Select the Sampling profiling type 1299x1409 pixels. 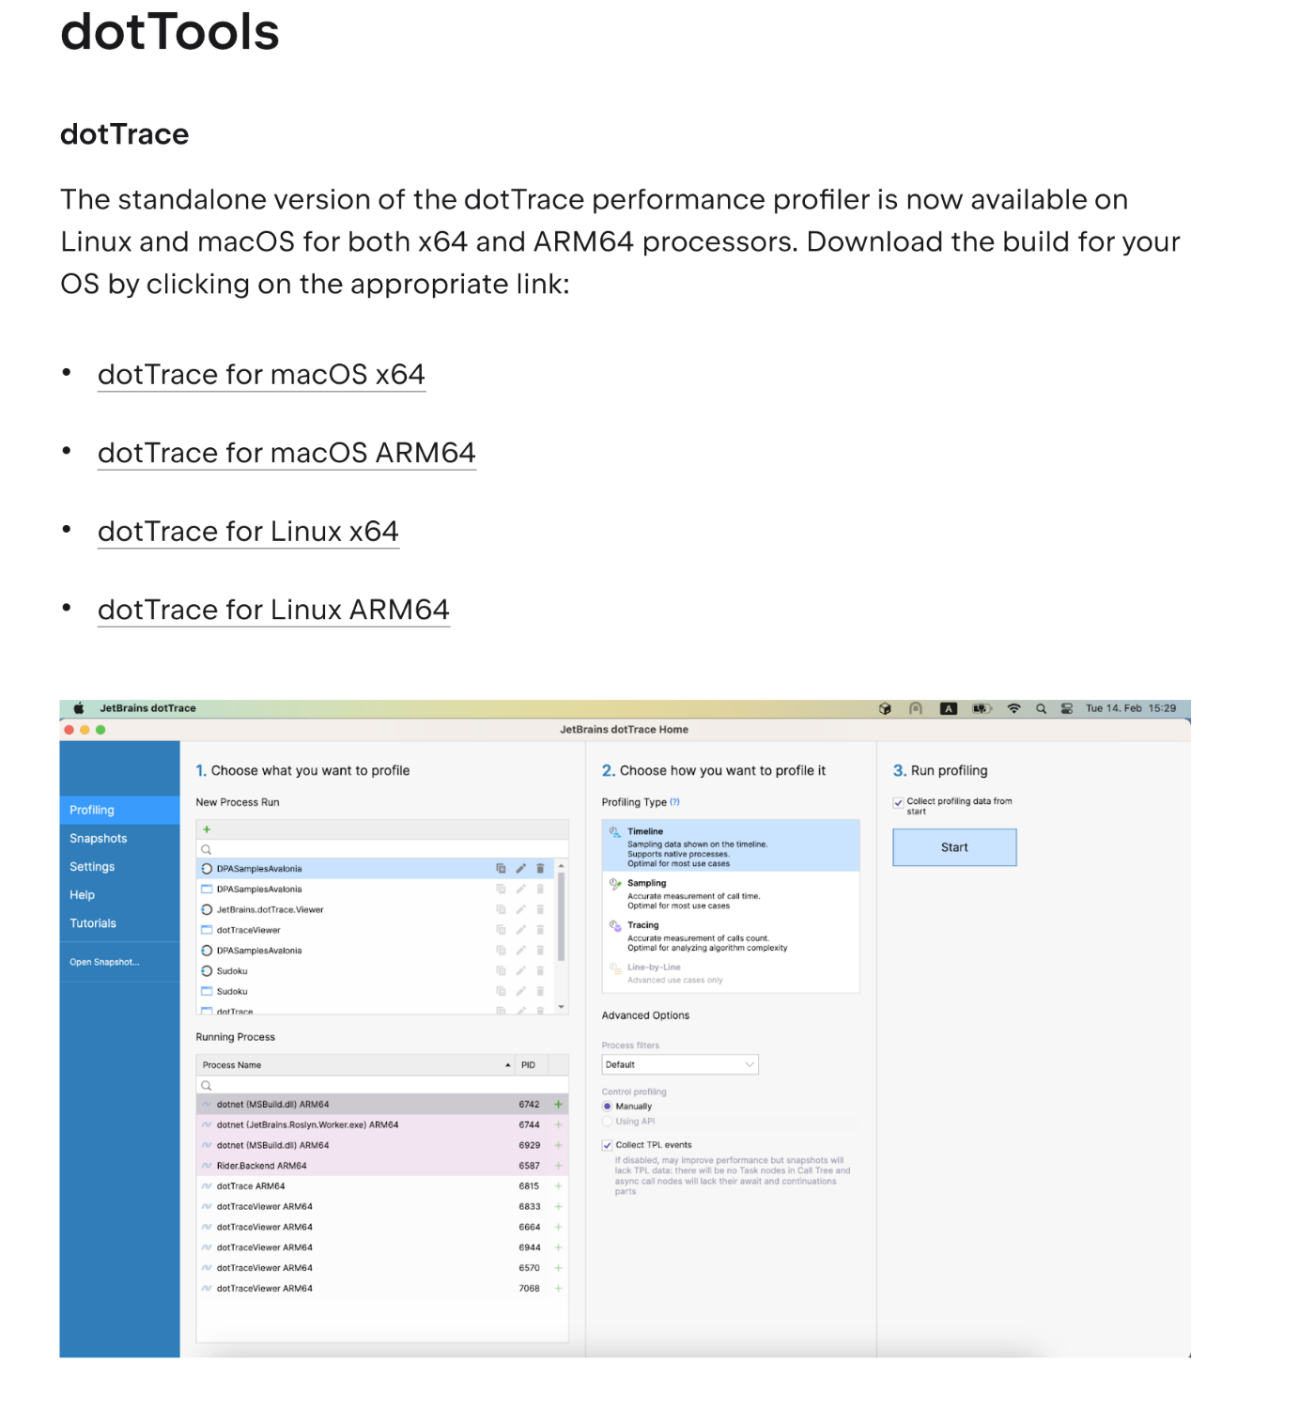731,893
